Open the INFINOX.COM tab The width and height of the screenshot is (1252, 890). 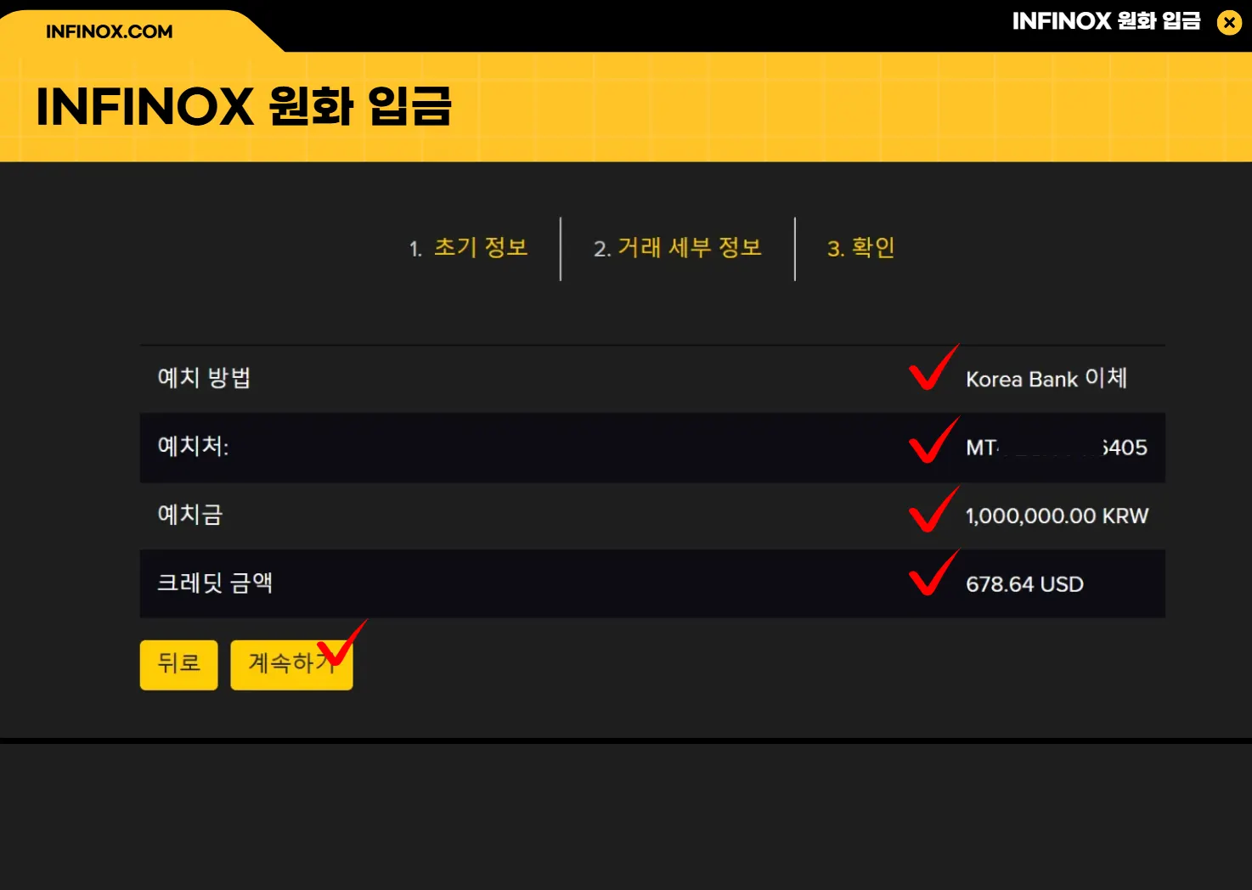click(109, 31)
